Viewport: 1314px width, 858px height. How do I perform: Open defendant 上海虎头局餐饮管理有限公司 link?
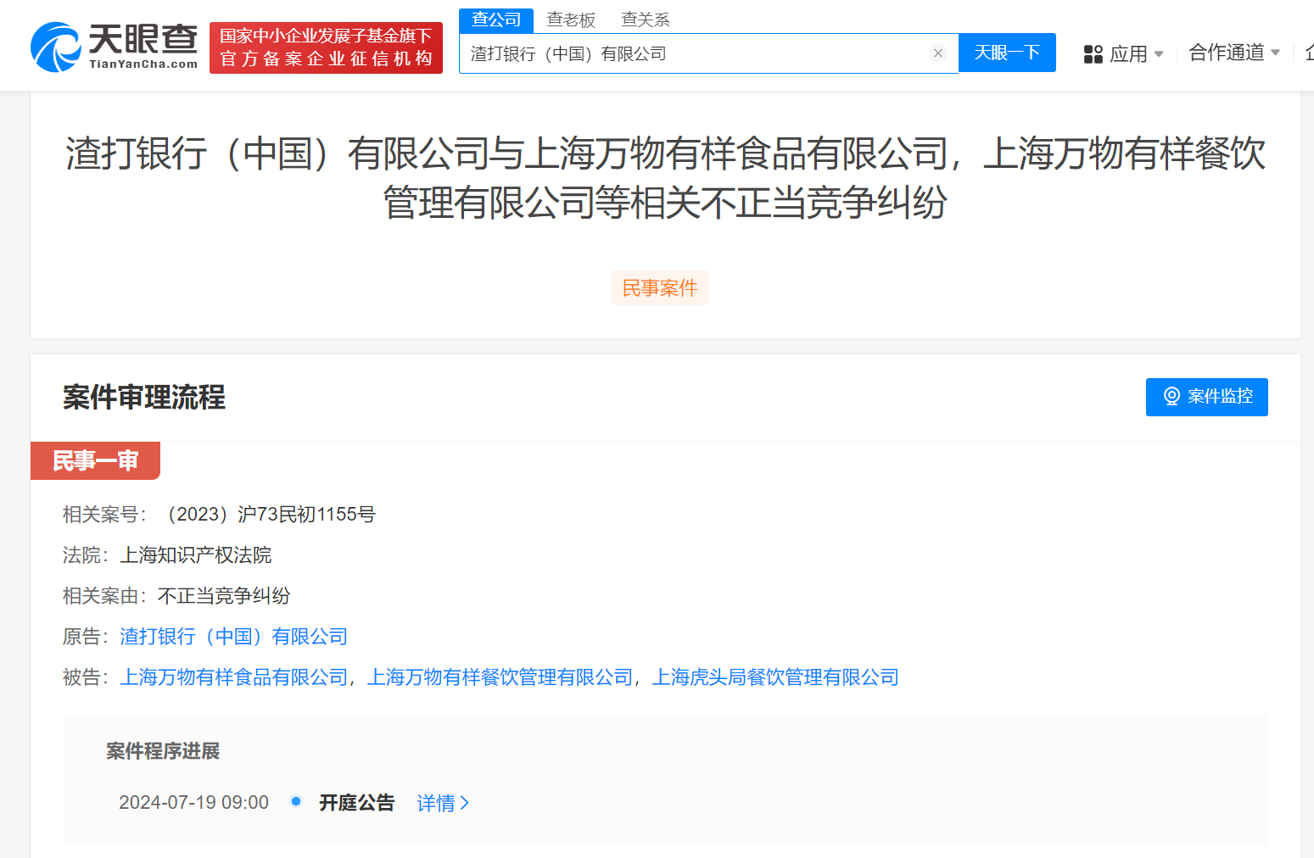tap(775, 677)
